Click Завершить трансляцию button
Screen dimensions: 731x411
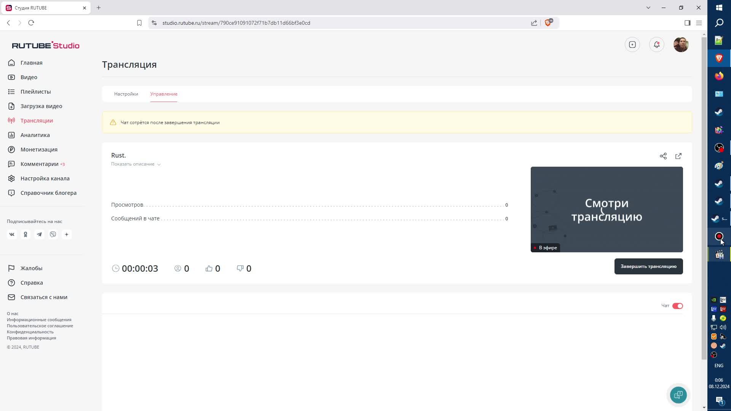pos(648,266)
